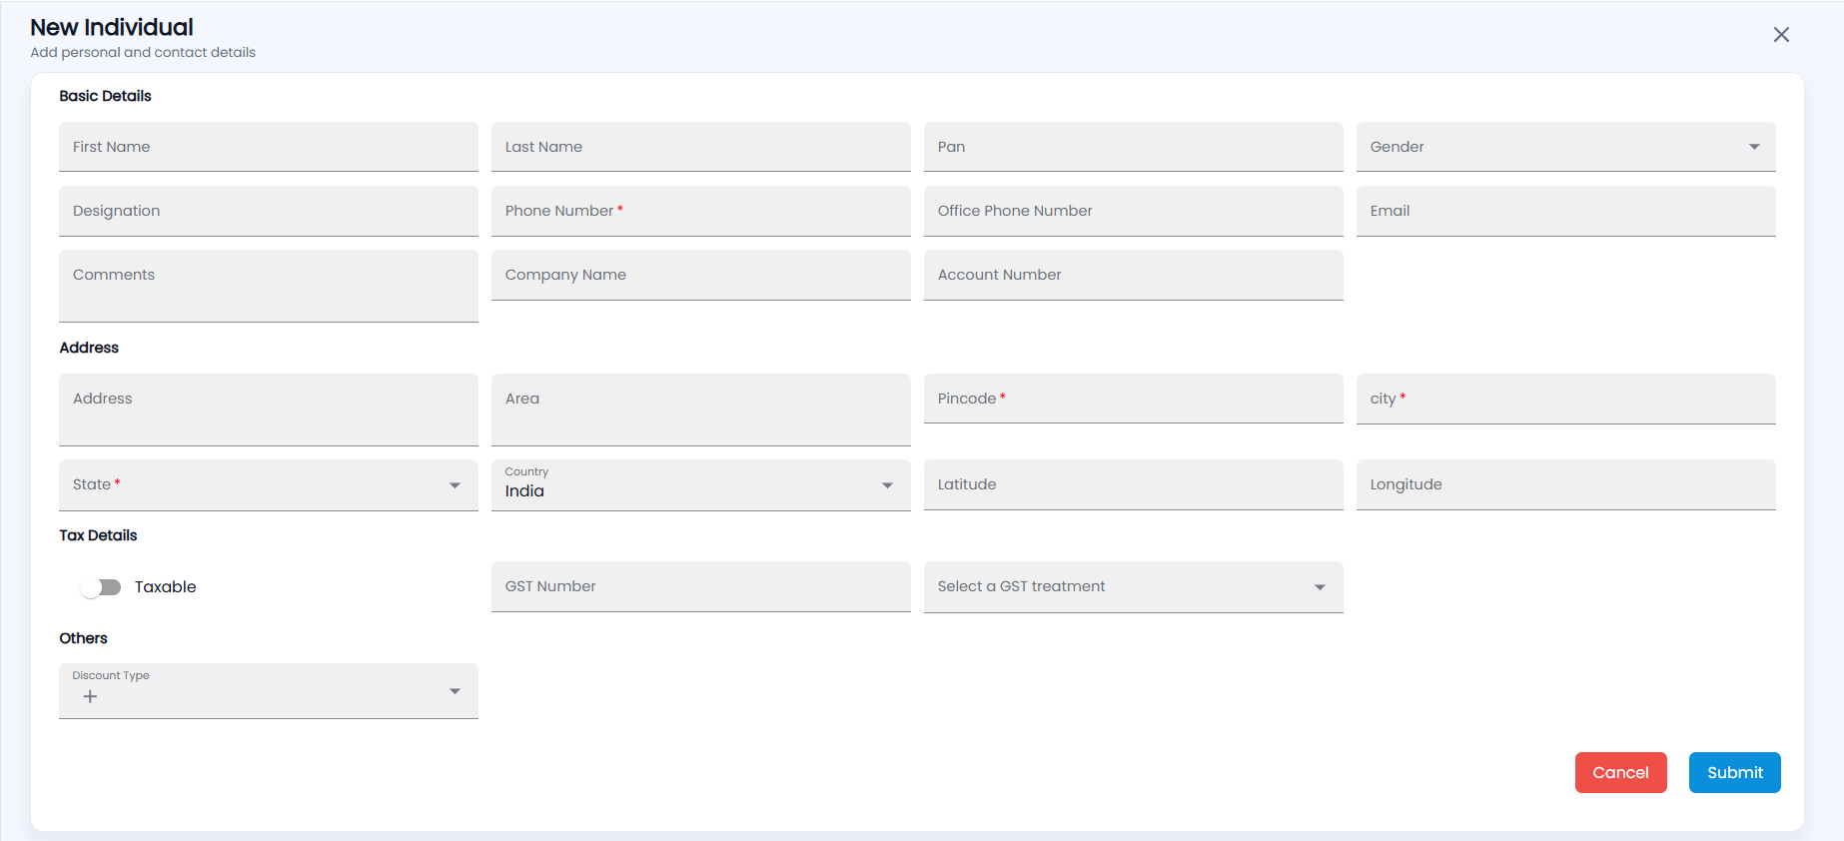
Task: Open the Gender dropdown
Action: (1565, 147)
